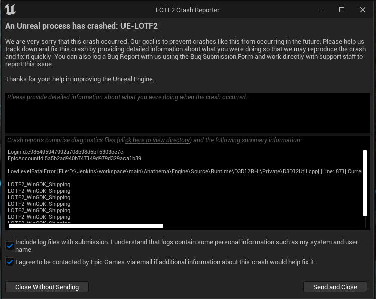Maximize the Crash Reporter window
The width and height of the screenshot is (376, 299).
(x=342, y=10)
